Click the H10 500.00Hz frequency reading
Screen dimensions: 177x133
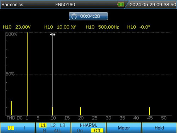(102, 27)
